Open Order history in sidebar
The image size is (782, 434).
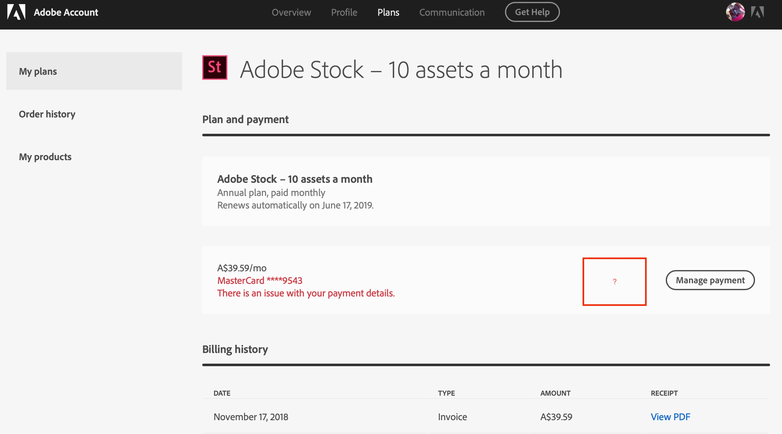click(47, 114)
